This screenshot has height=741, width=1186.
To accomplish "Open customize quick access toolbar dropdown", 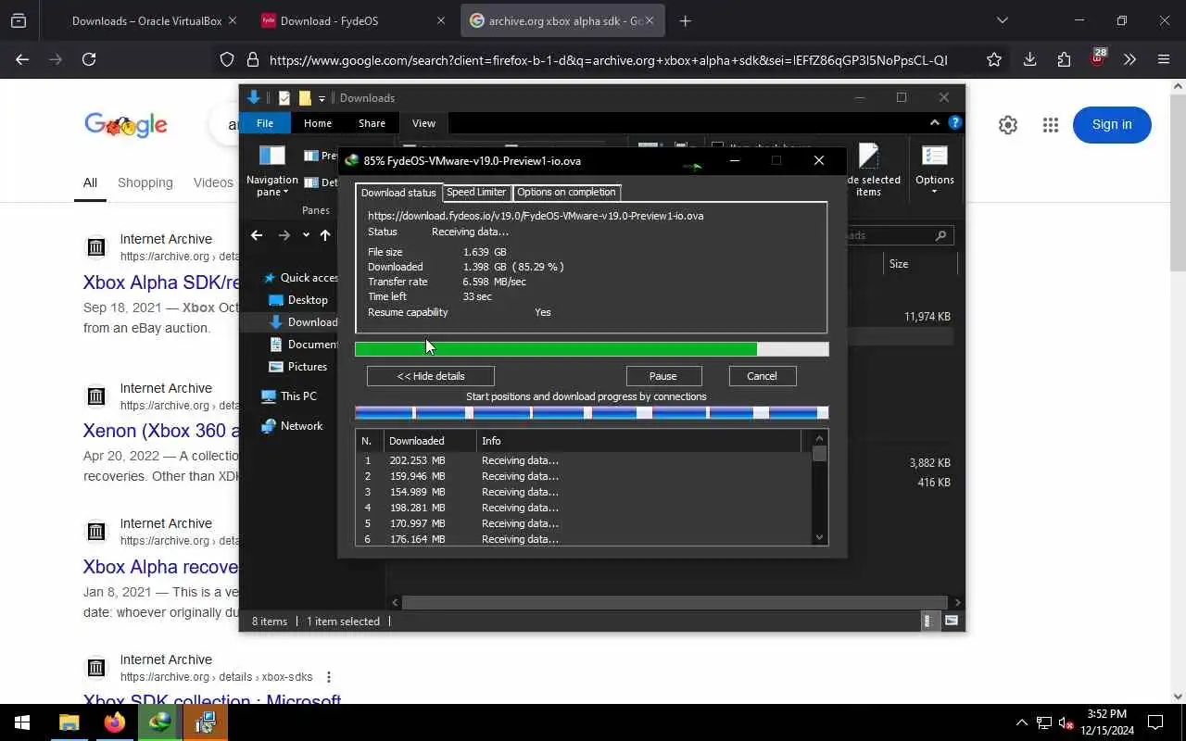I will 322,98.
